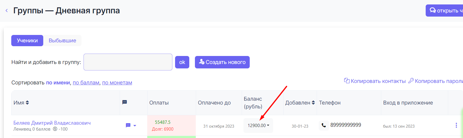Go back using the left chevron
Image resolution: width=463 pixels, height=138 pixels.
[x=7, y=11]
